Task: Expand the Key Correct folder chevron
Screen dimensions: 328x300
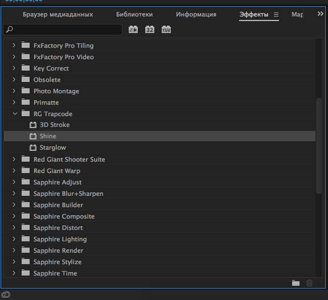Action: [x=14, y=68]
